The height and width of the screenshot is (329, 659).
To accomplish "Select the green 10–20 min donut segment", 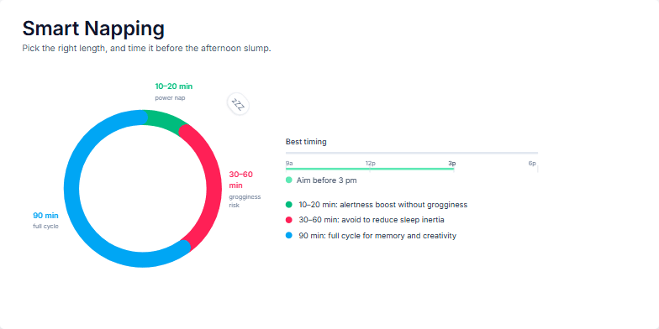I will click(165, 119).
